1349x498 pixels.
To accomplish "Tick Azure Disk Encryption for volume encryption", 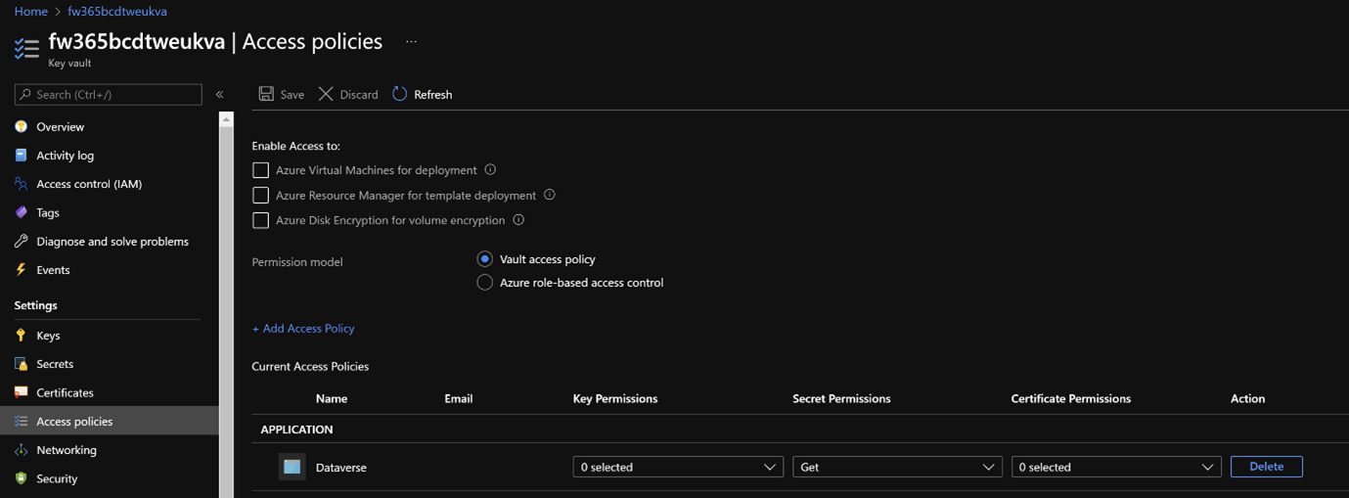I will (260, 221).
